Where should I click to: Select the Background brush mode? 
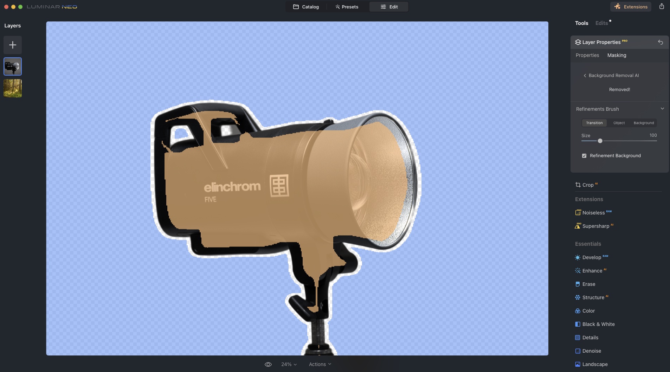pyautogui.click(x=644, y=123)
